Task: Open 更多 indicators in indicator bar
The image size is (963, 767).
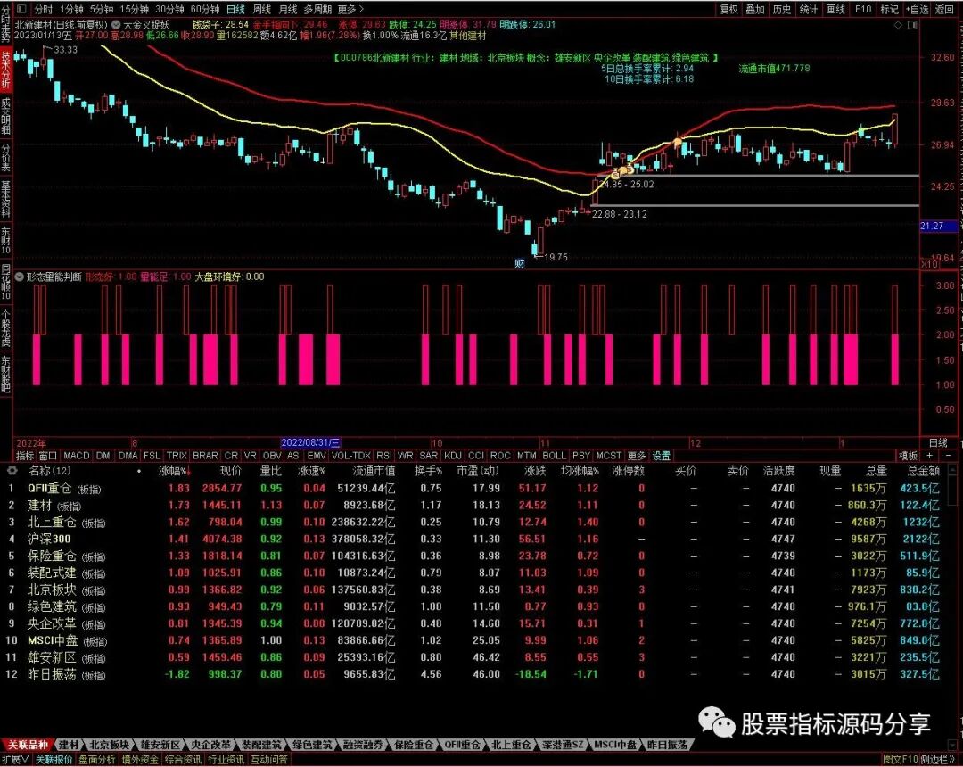Action: click(x=637, y=456)
